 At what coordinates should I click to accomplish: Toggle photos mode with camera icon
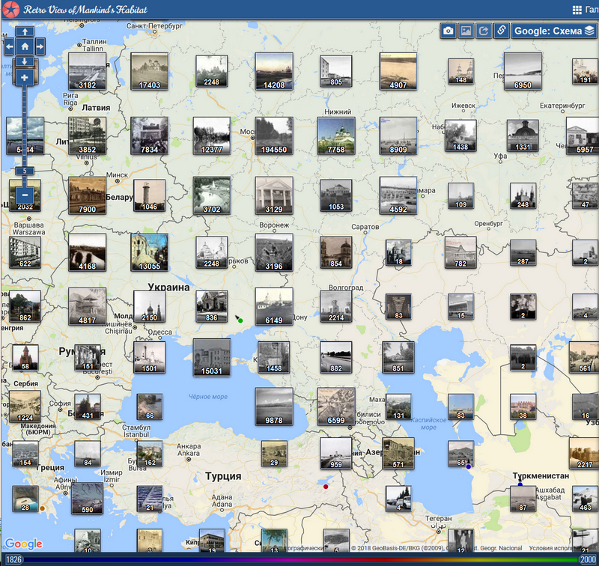point(448,31)
